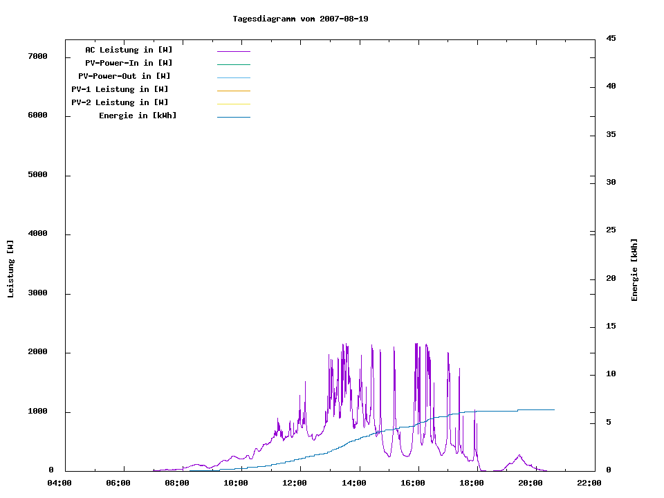
Task: Pick the PV-2 Leistung legend label
Action: tap(120, 102)
